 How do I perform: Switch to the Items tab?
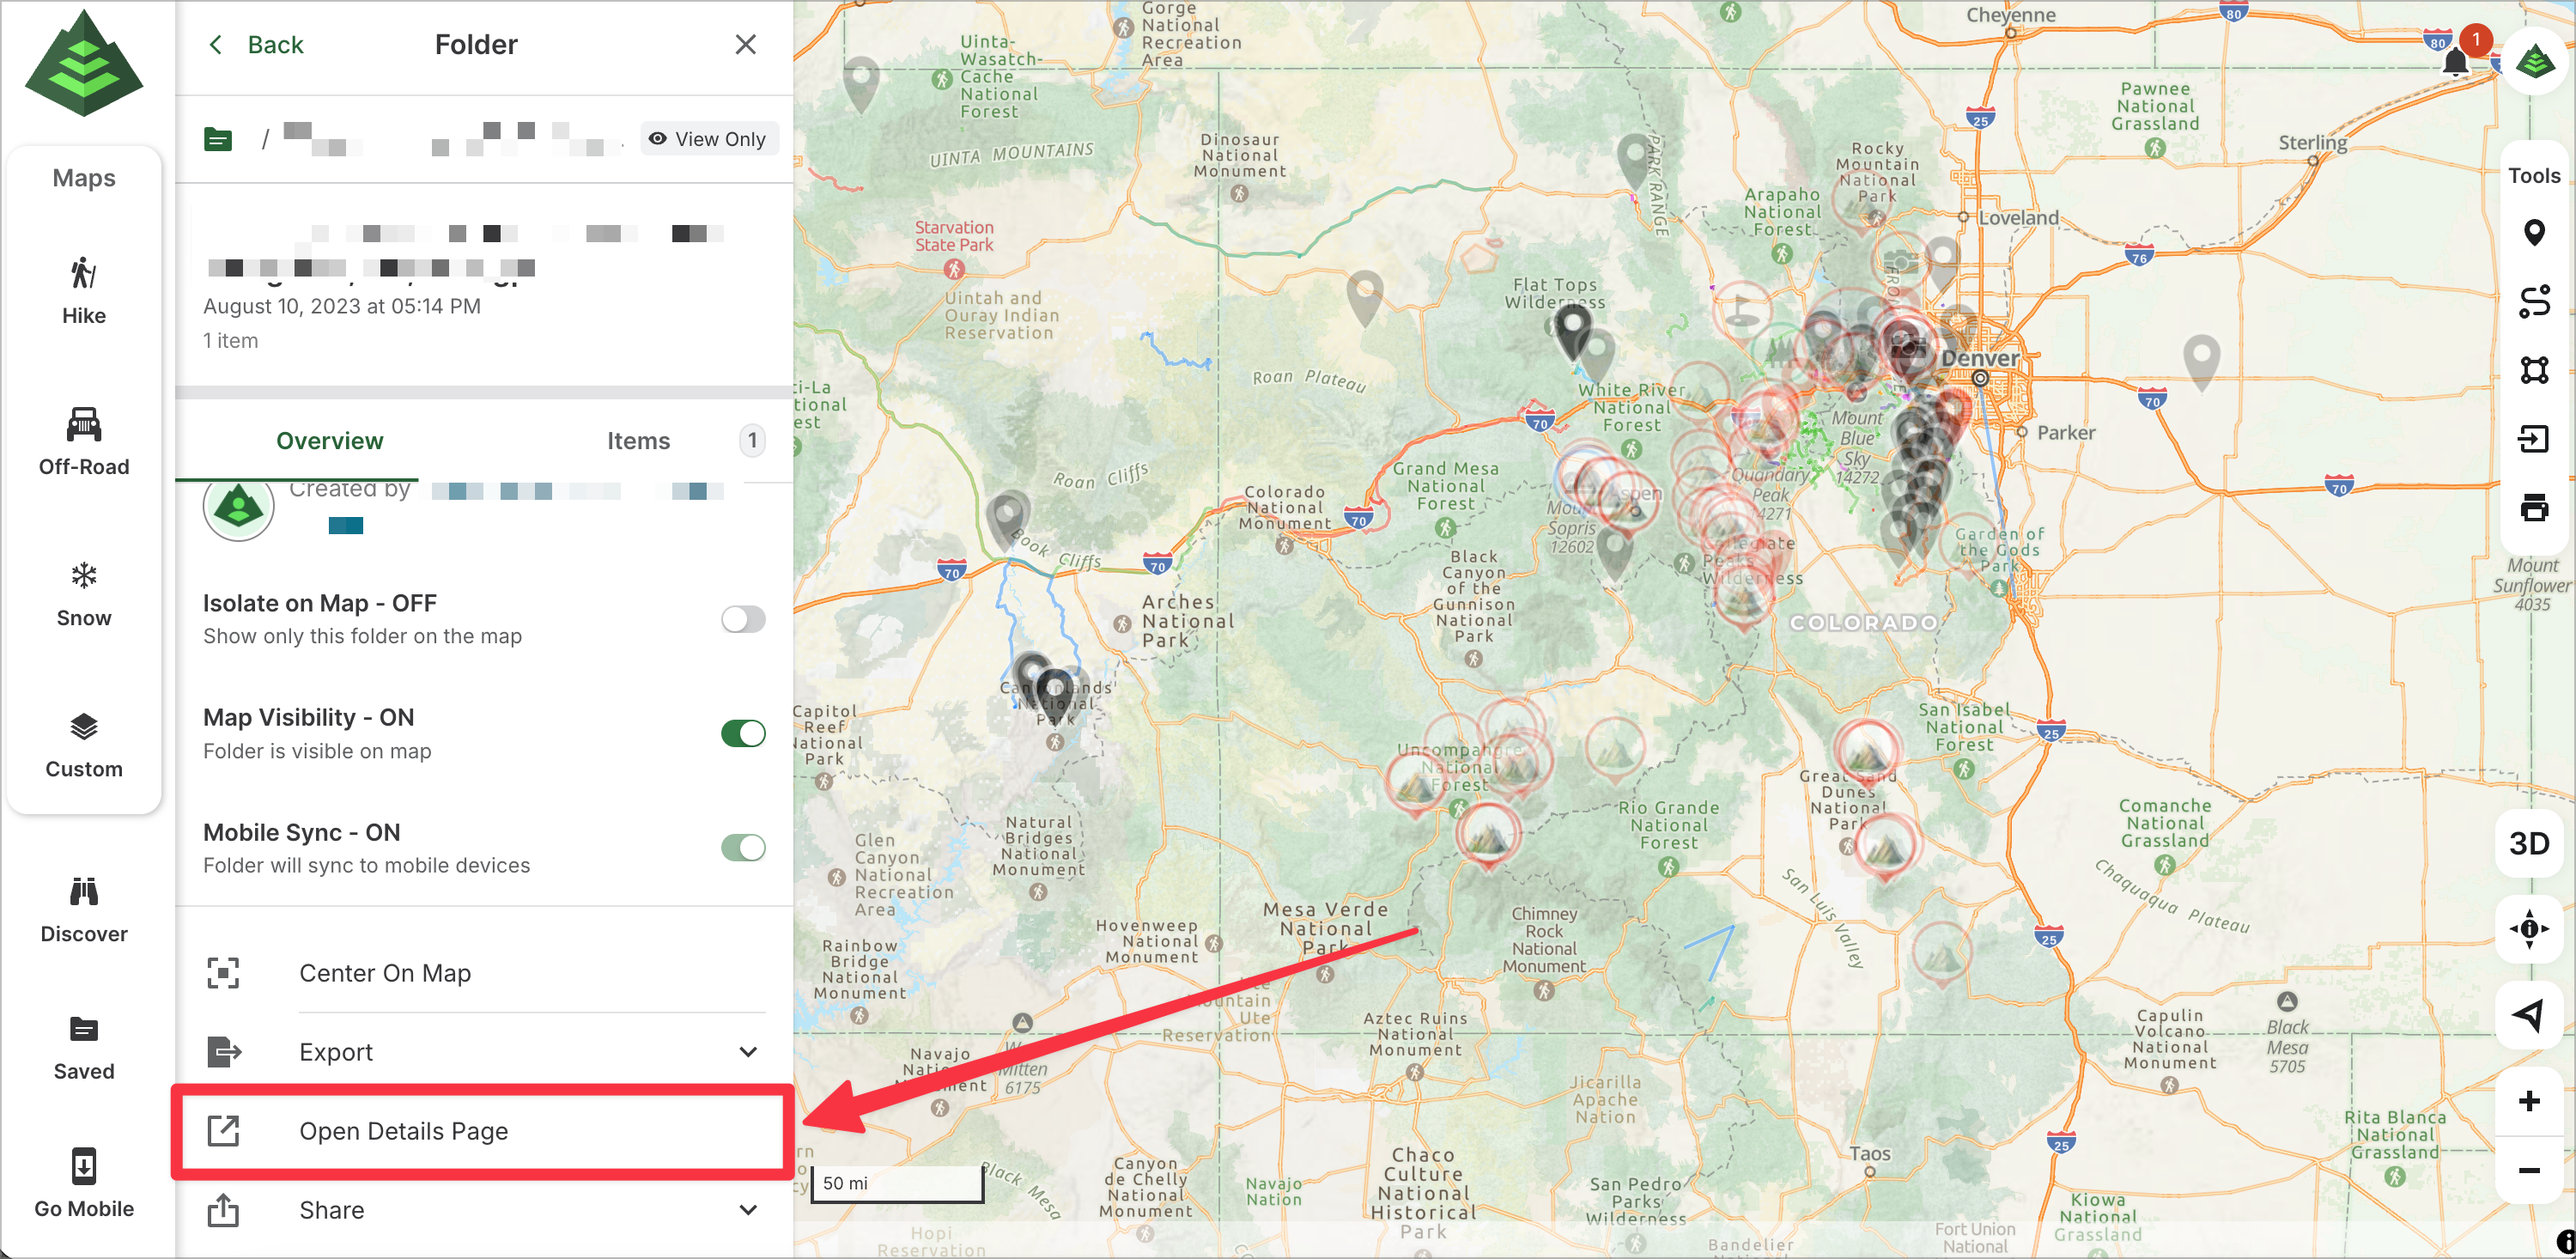point(638,441)
